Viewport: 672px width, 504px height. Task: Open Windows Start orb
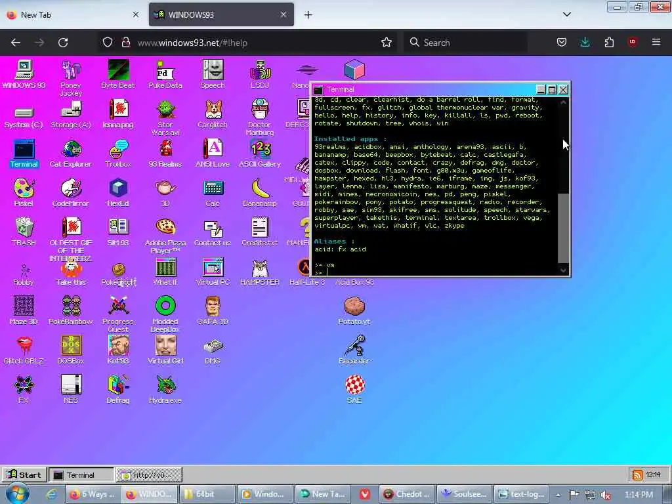[x=16, y=493]
